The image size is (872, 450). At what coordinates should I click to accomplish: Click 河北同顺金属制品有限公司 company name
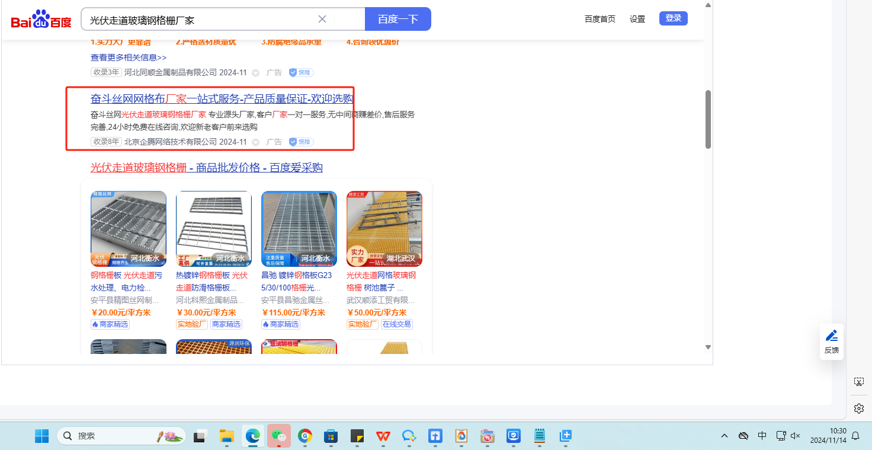[171, 72]
